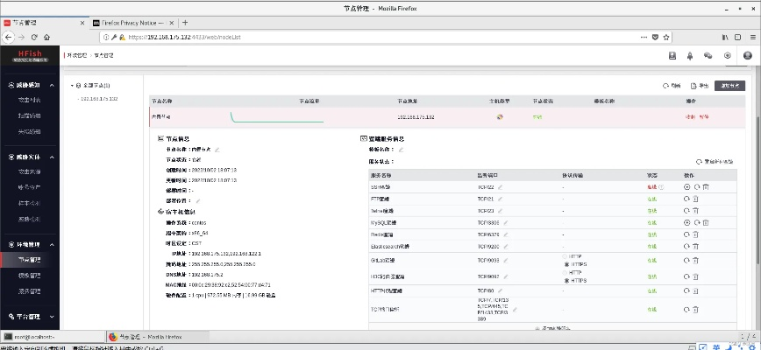
Task: Click the round target icon beside the avatar
Action: [x=727, y=56]
